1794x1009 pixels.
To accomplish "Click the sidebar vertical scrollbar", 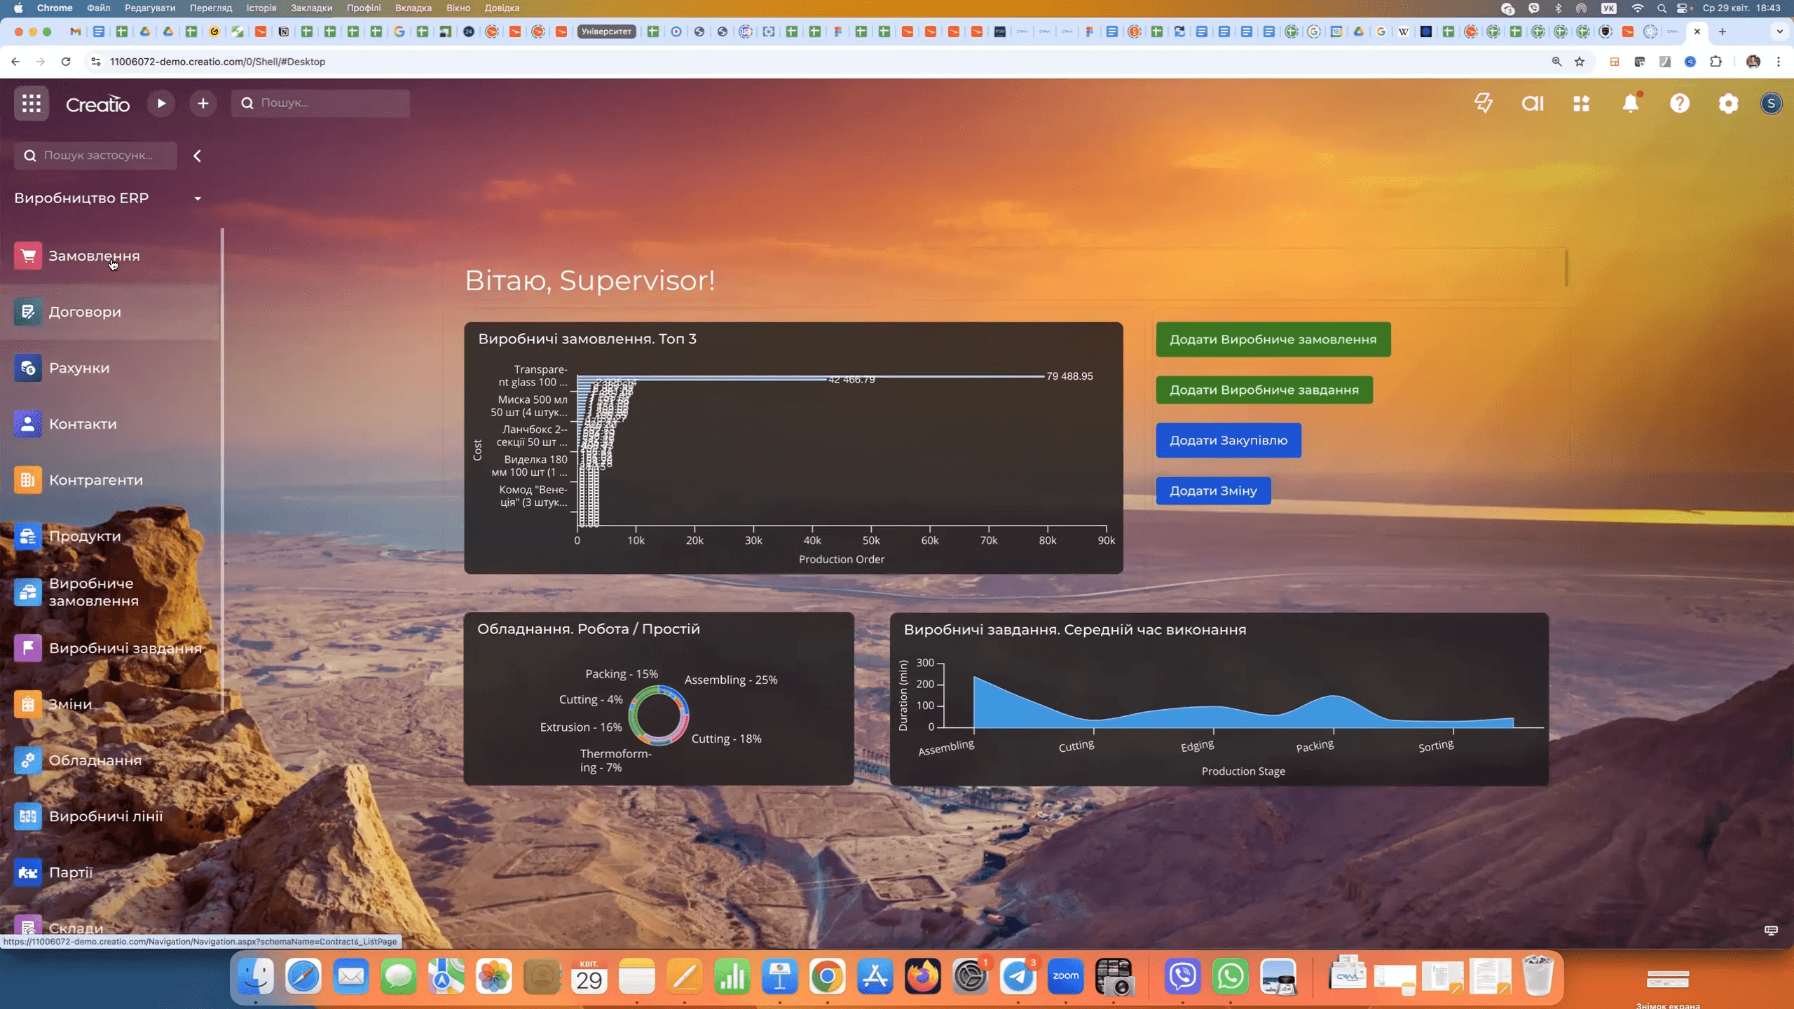I will [222, 469].
